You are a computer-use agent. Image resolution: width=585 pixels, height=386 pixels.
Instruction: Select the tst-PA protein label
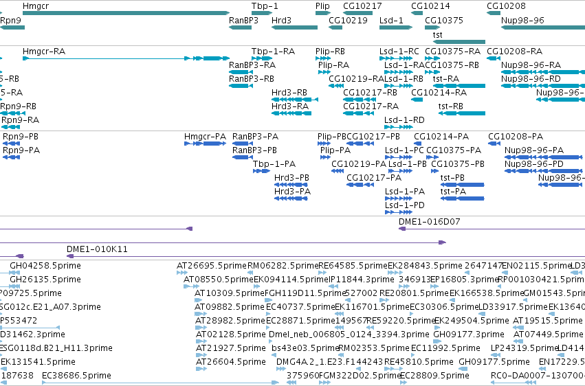click(453, 192)
